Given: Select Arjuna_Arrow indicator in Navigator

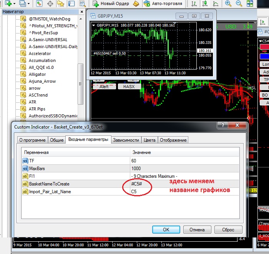Looking at the screenshot, I should (x=42, y=81).
